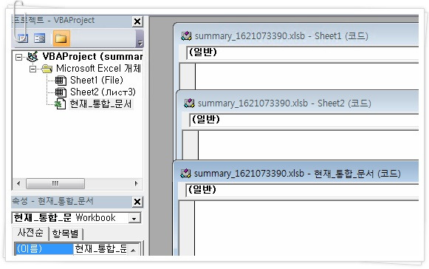Activate the 현재_통합_문서 (코드) window title bar

(x=296, y=173)
